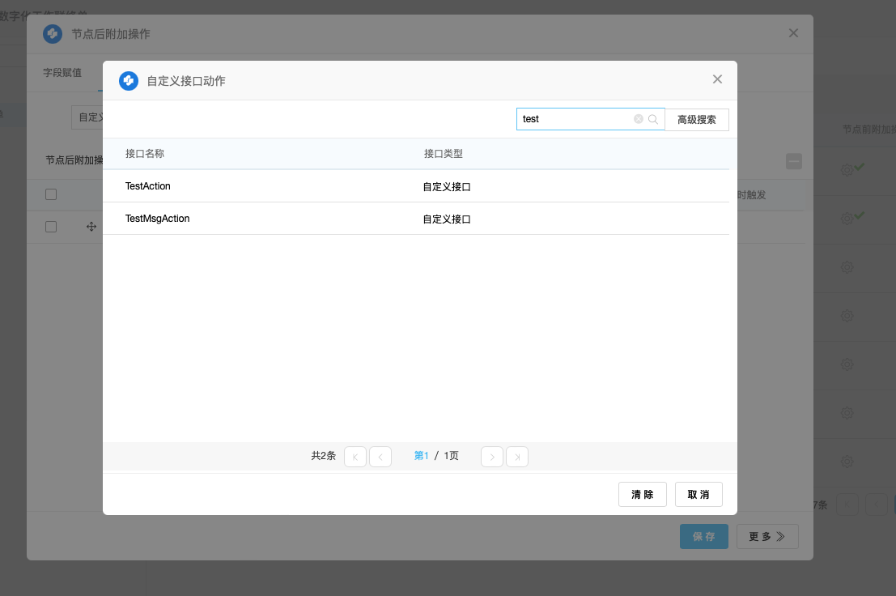Image resolution: width=896 pixels, height=596 pixels.
Task: Close the 自定义接口动作 dialog
Action: [x=717, y=79]
